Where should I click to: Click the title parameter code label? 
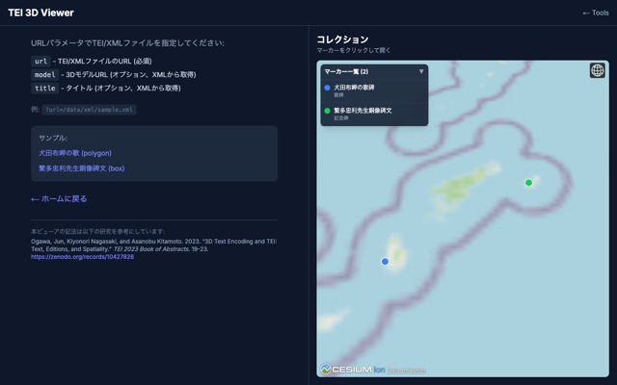(x=45, y=88)
